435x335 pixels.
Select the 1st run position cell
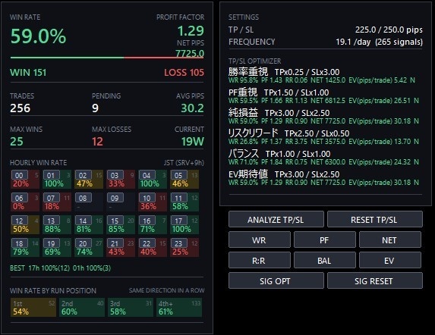pyautogui.click(x=33, y=307)
